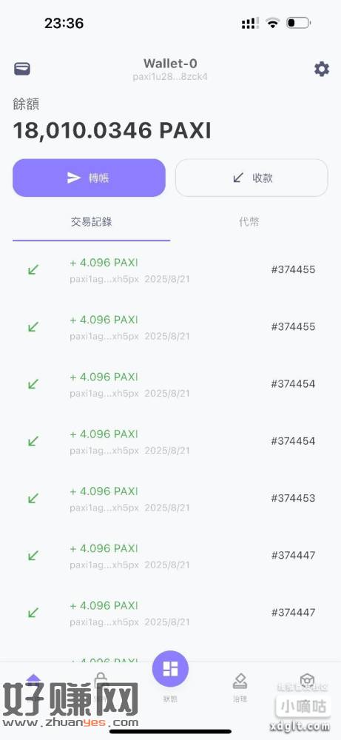Tap the incoming arrow icon on 收款 button
Viewport: 341px width, 740px height.
coord(238,178)
